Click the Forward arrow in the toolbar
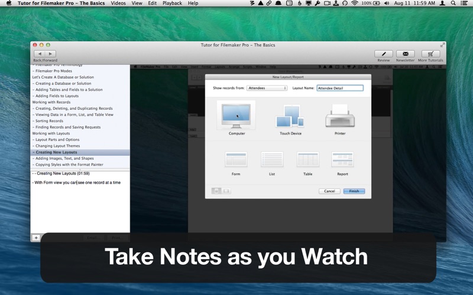The width and height of the screenshot is (473, 295). point(50,54)
